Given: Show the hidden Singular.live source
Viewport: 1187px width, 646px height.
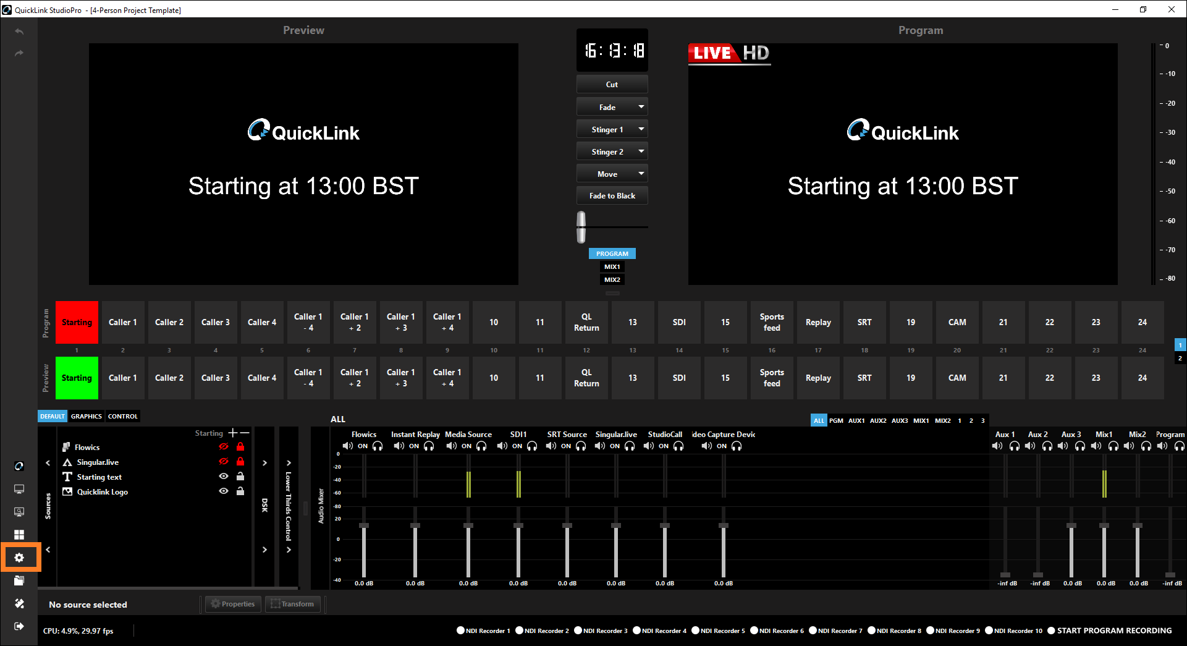Looking at the screenshot, I should click(224, 461).
